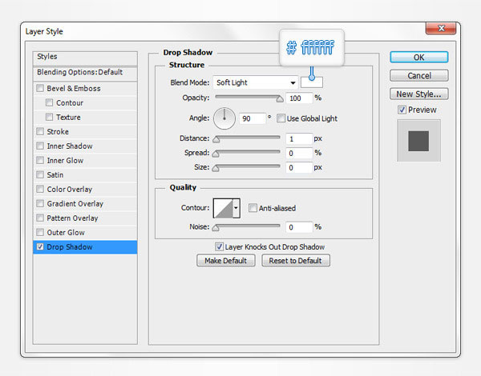Enable the Bevel & Emboss checkbox
The height and width of the screenshot is (376, 481).
coord(40,89)
